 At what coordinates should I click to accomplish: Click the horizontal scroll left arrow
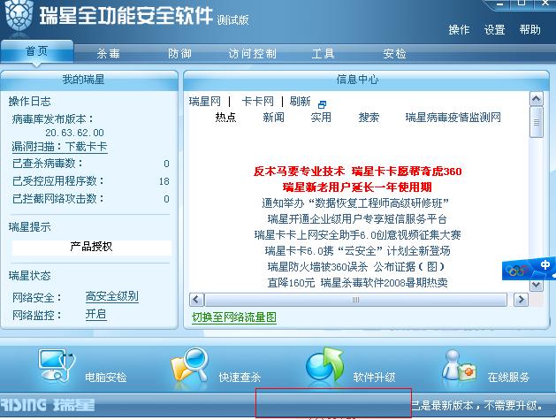196,300
